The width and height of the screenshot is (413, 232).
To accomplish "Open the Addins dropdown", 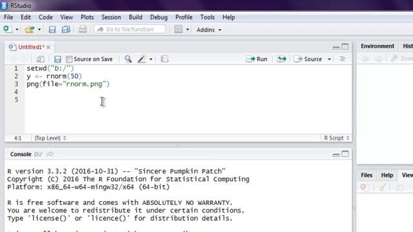I will tap(209, 30).
